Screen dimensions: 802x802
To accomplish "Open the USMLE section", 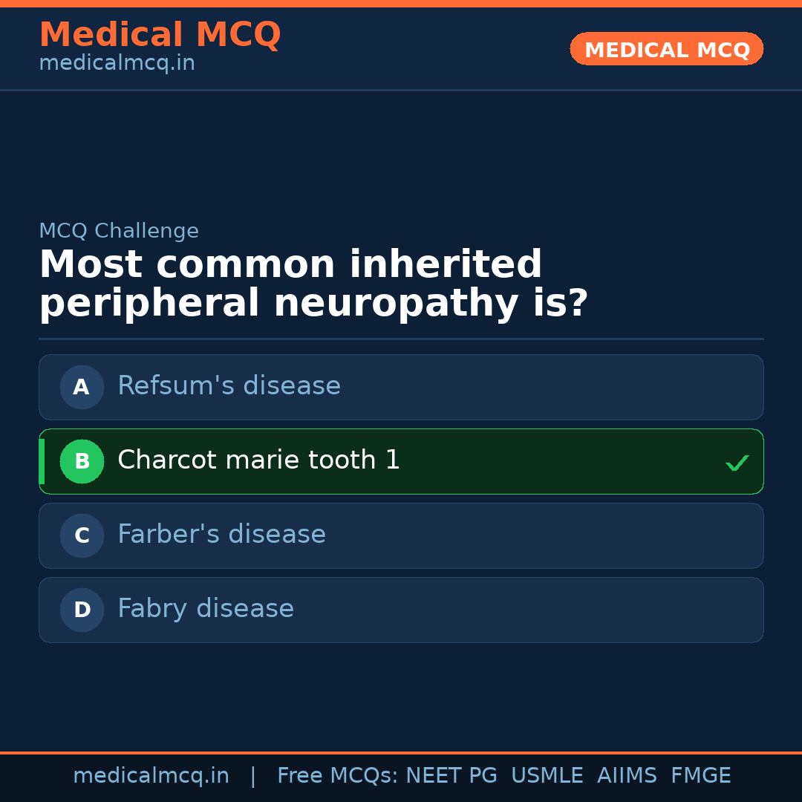I will click(547, 775).
